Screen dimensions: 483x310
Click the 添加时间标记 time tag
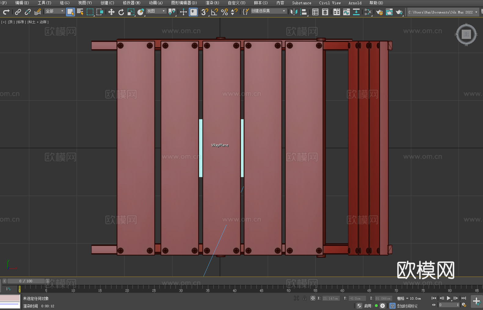(407, 306)
